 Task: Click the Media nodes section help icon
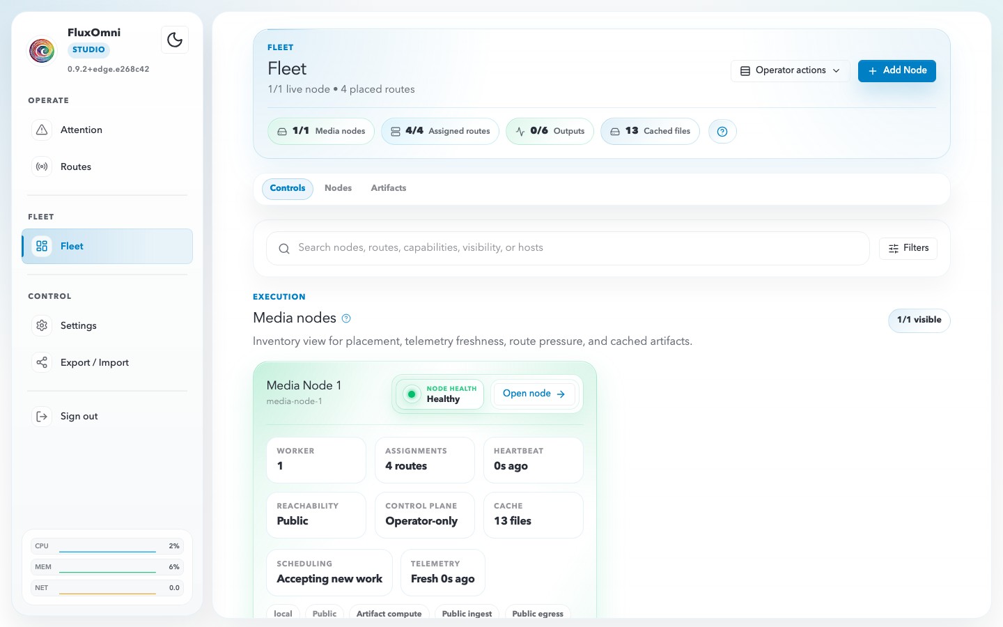346,318
